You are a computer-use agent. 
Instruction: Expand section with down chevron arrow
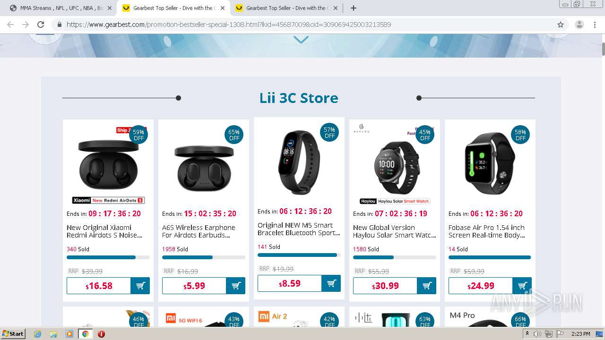click(301, 40)
